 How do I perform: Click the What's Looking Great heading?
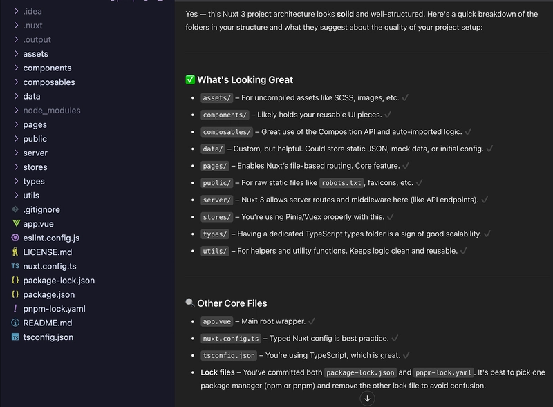coord(245,79)
